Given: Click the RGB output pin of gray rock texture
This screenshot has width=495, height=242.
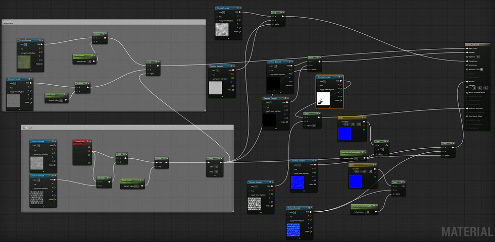Looking at the screenshot, I should 31,83.
